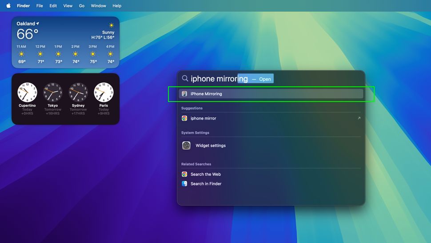Click the Spotlight magnifying glass icon
This screenshot has width=431, height=243.
(185, 78)
